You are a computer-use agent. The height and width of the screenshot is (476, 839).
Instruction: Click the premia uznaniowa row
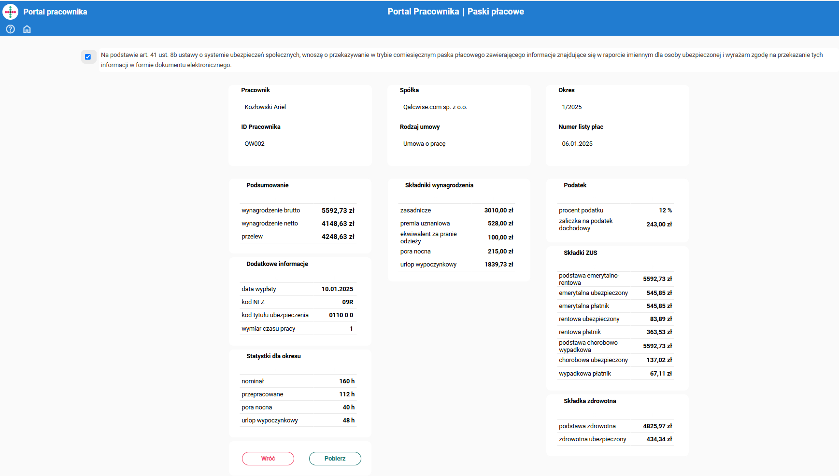(456, 224)
